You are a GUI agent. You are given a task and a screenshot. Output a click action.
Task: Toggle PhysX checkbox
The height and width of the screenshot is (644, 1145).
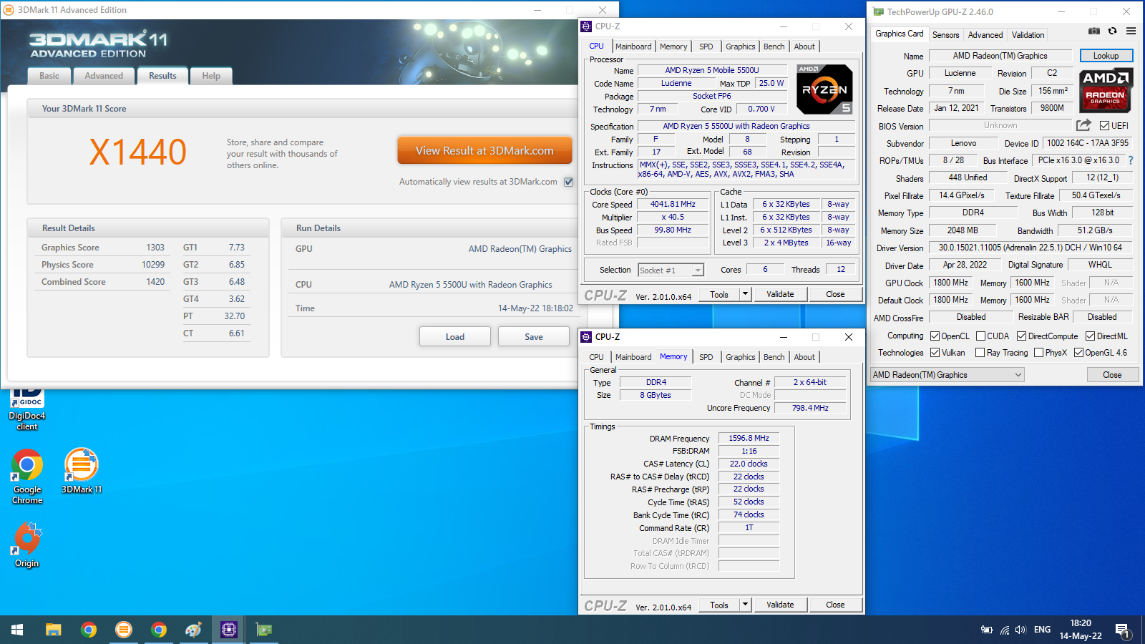pos(1038,352)
